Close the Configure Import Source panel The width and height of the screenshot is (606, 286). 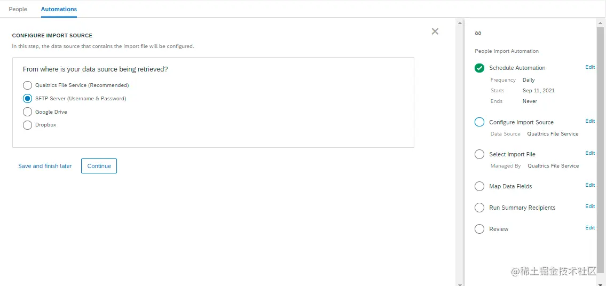pyautogui.click(x=435, y=31)
